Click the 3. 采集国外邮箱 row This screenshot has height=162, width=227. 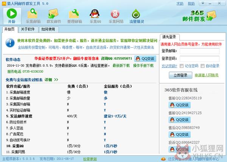coord(18,104)
